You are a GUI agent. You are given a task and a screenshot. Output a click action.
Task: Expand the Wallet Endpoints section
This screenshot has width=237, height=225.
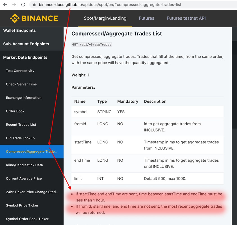pyautogui.click(x=19, y=30)
